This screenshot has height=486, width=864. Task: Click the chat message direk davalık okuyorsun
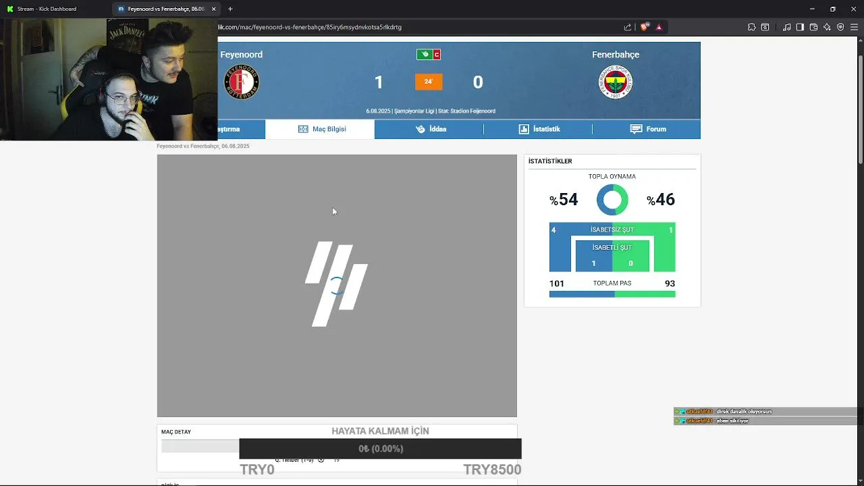(x=744, y=412)
